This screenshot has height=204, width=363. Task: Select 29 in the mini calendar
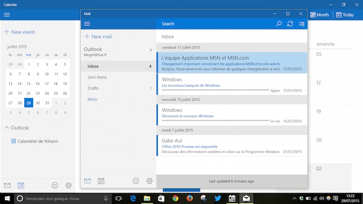[29, 103]
